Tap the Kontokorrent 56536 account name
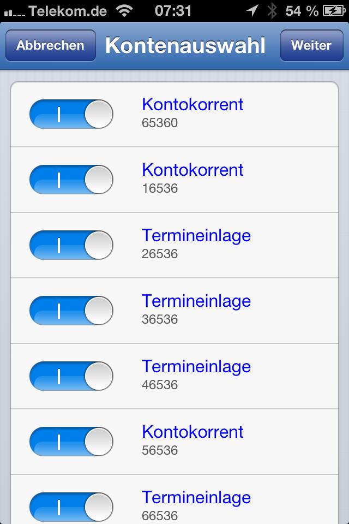Image resolution: width=349 pixels, height=524 pixels. (192, 432)
